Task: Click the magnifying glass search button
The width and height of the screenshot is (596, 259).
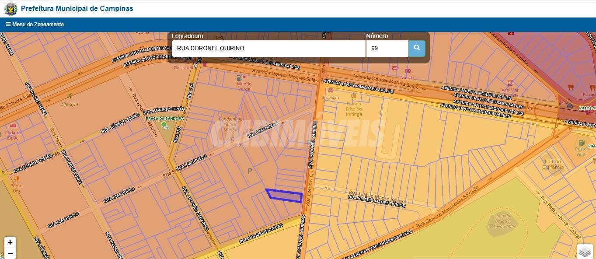Action: 417,48
